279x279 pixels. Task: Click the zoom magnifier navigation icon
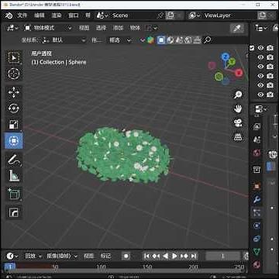(238, 95)
